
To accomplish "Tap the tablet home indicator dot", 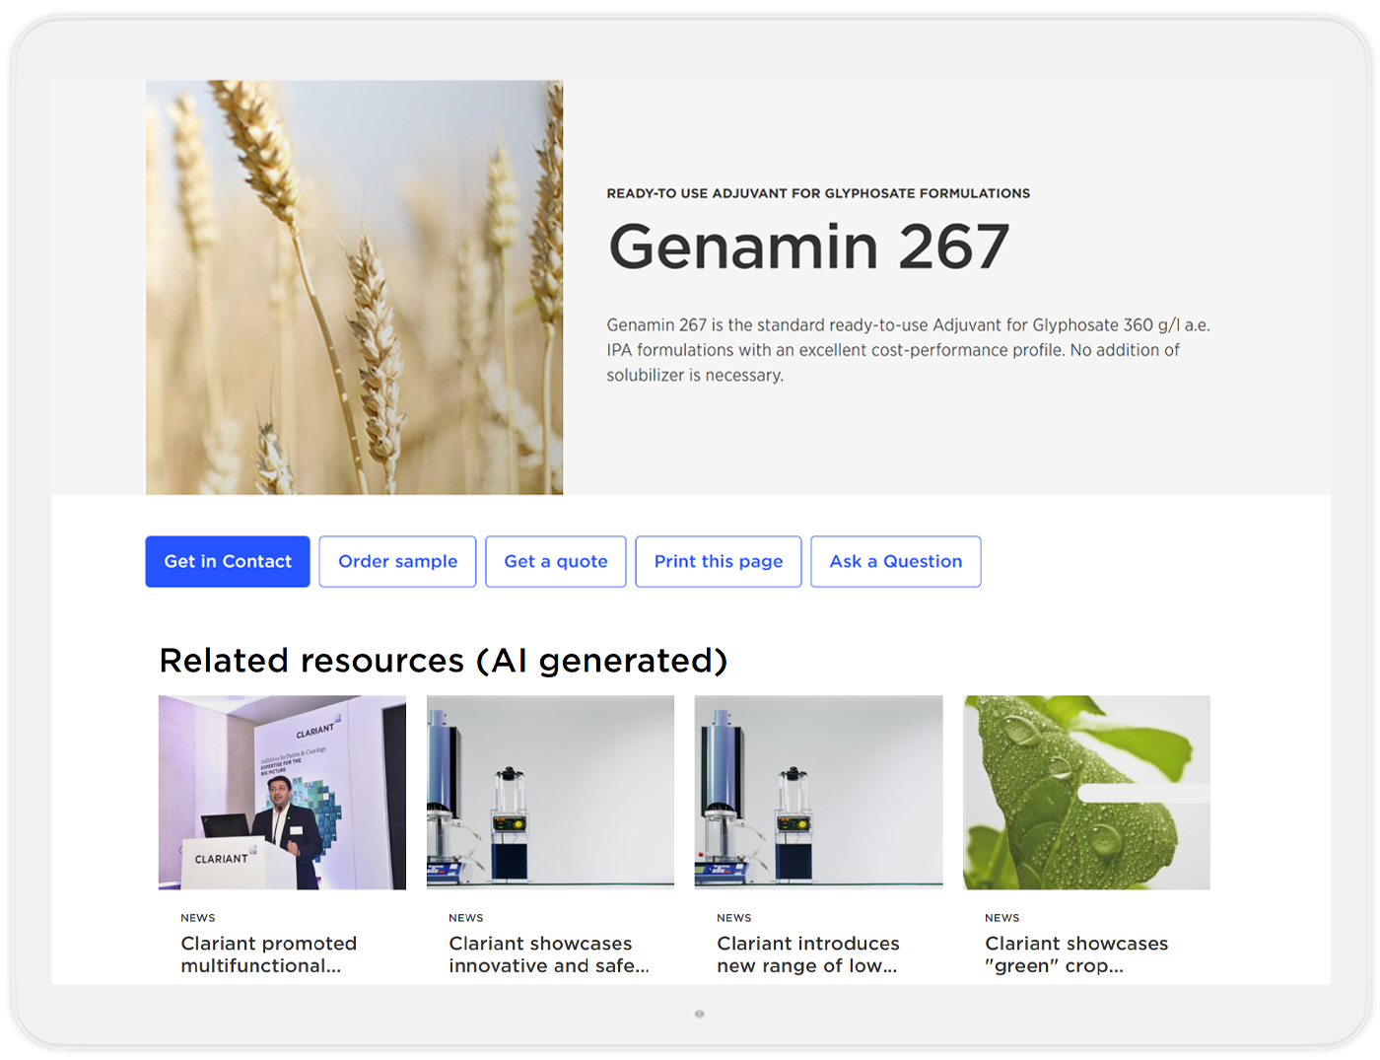I will pos(699,1014).
